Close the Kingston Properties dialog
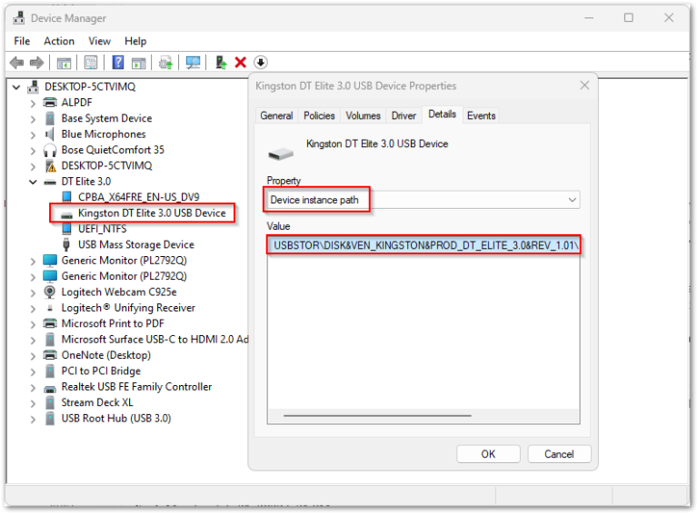The width and height of the screenshot is (698, 514). (584, 85)
